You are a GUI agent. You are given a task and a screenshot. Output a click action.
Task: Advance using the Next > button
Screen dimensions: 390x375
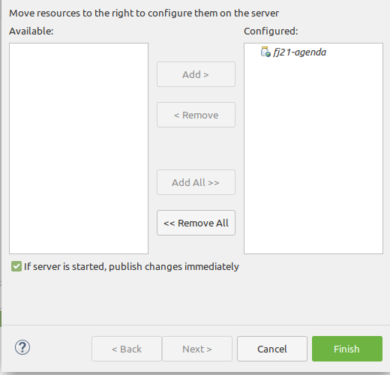tap(197, 349)
